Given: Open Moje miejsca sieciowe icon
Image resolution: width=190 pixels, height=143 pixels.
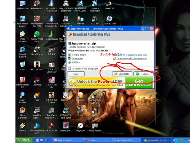Looking at the screenshot, I should coord(22,21).
